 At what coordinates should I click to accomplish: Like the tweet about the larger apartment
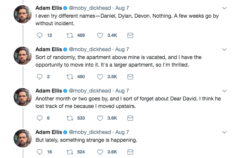100,76
